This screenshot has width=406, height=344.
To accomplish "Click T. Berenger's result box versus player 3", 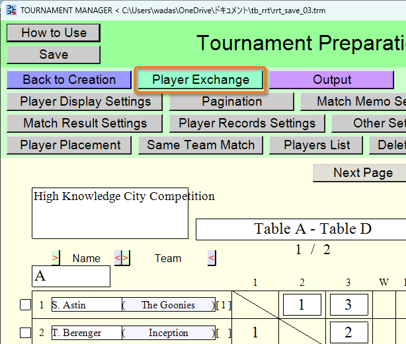I will 349,332.
